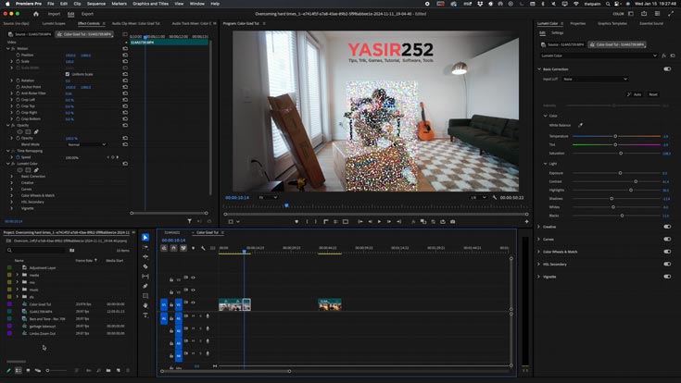Open the program monitor zoom Fit dropdown
Image resolution: width=681 pixels, height=383 pixels.
point(268,197)
